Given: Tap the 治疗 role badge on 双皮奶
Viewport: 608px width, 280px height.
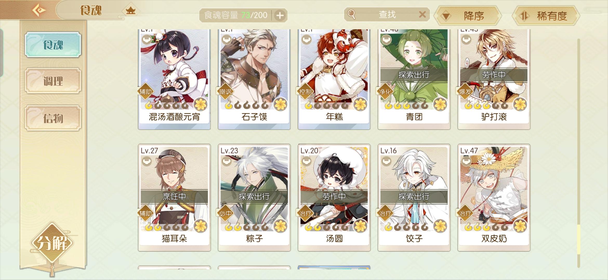Looking at the screenshot, I should [465, 214].
